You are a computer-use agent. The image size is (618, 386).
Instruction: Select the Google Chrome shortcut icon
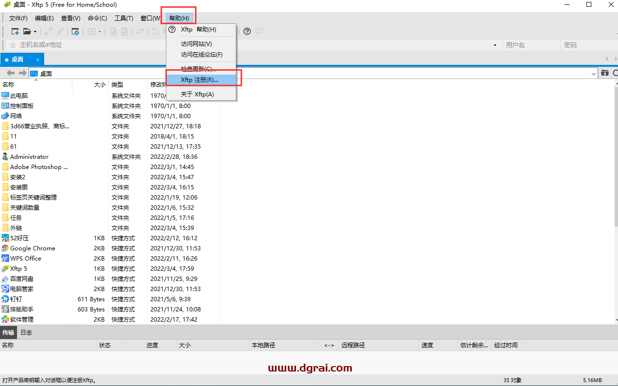(5, 248)
